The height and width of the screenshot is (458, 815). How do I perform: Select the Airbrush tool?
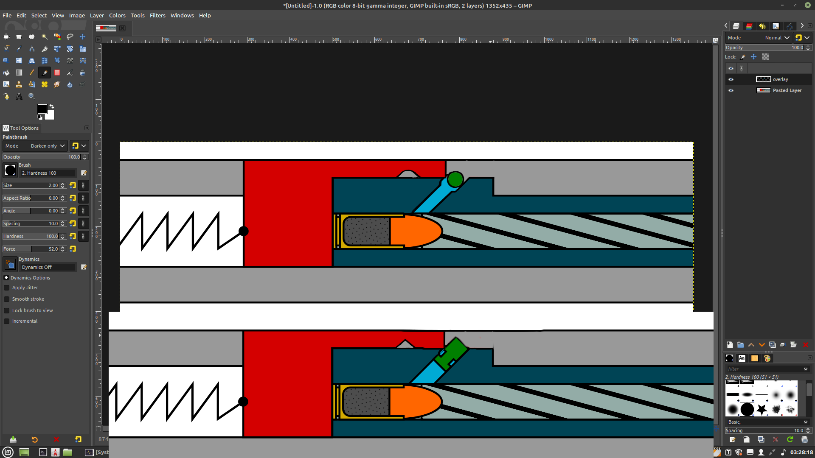[70, 73]
